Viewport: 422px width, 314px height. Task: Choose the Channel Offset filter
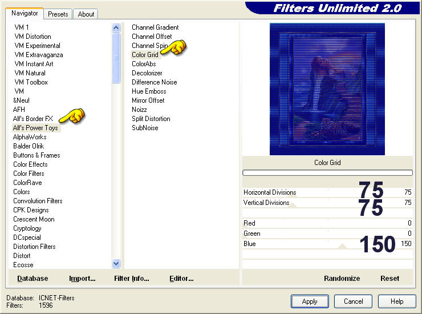coord(152,37)
